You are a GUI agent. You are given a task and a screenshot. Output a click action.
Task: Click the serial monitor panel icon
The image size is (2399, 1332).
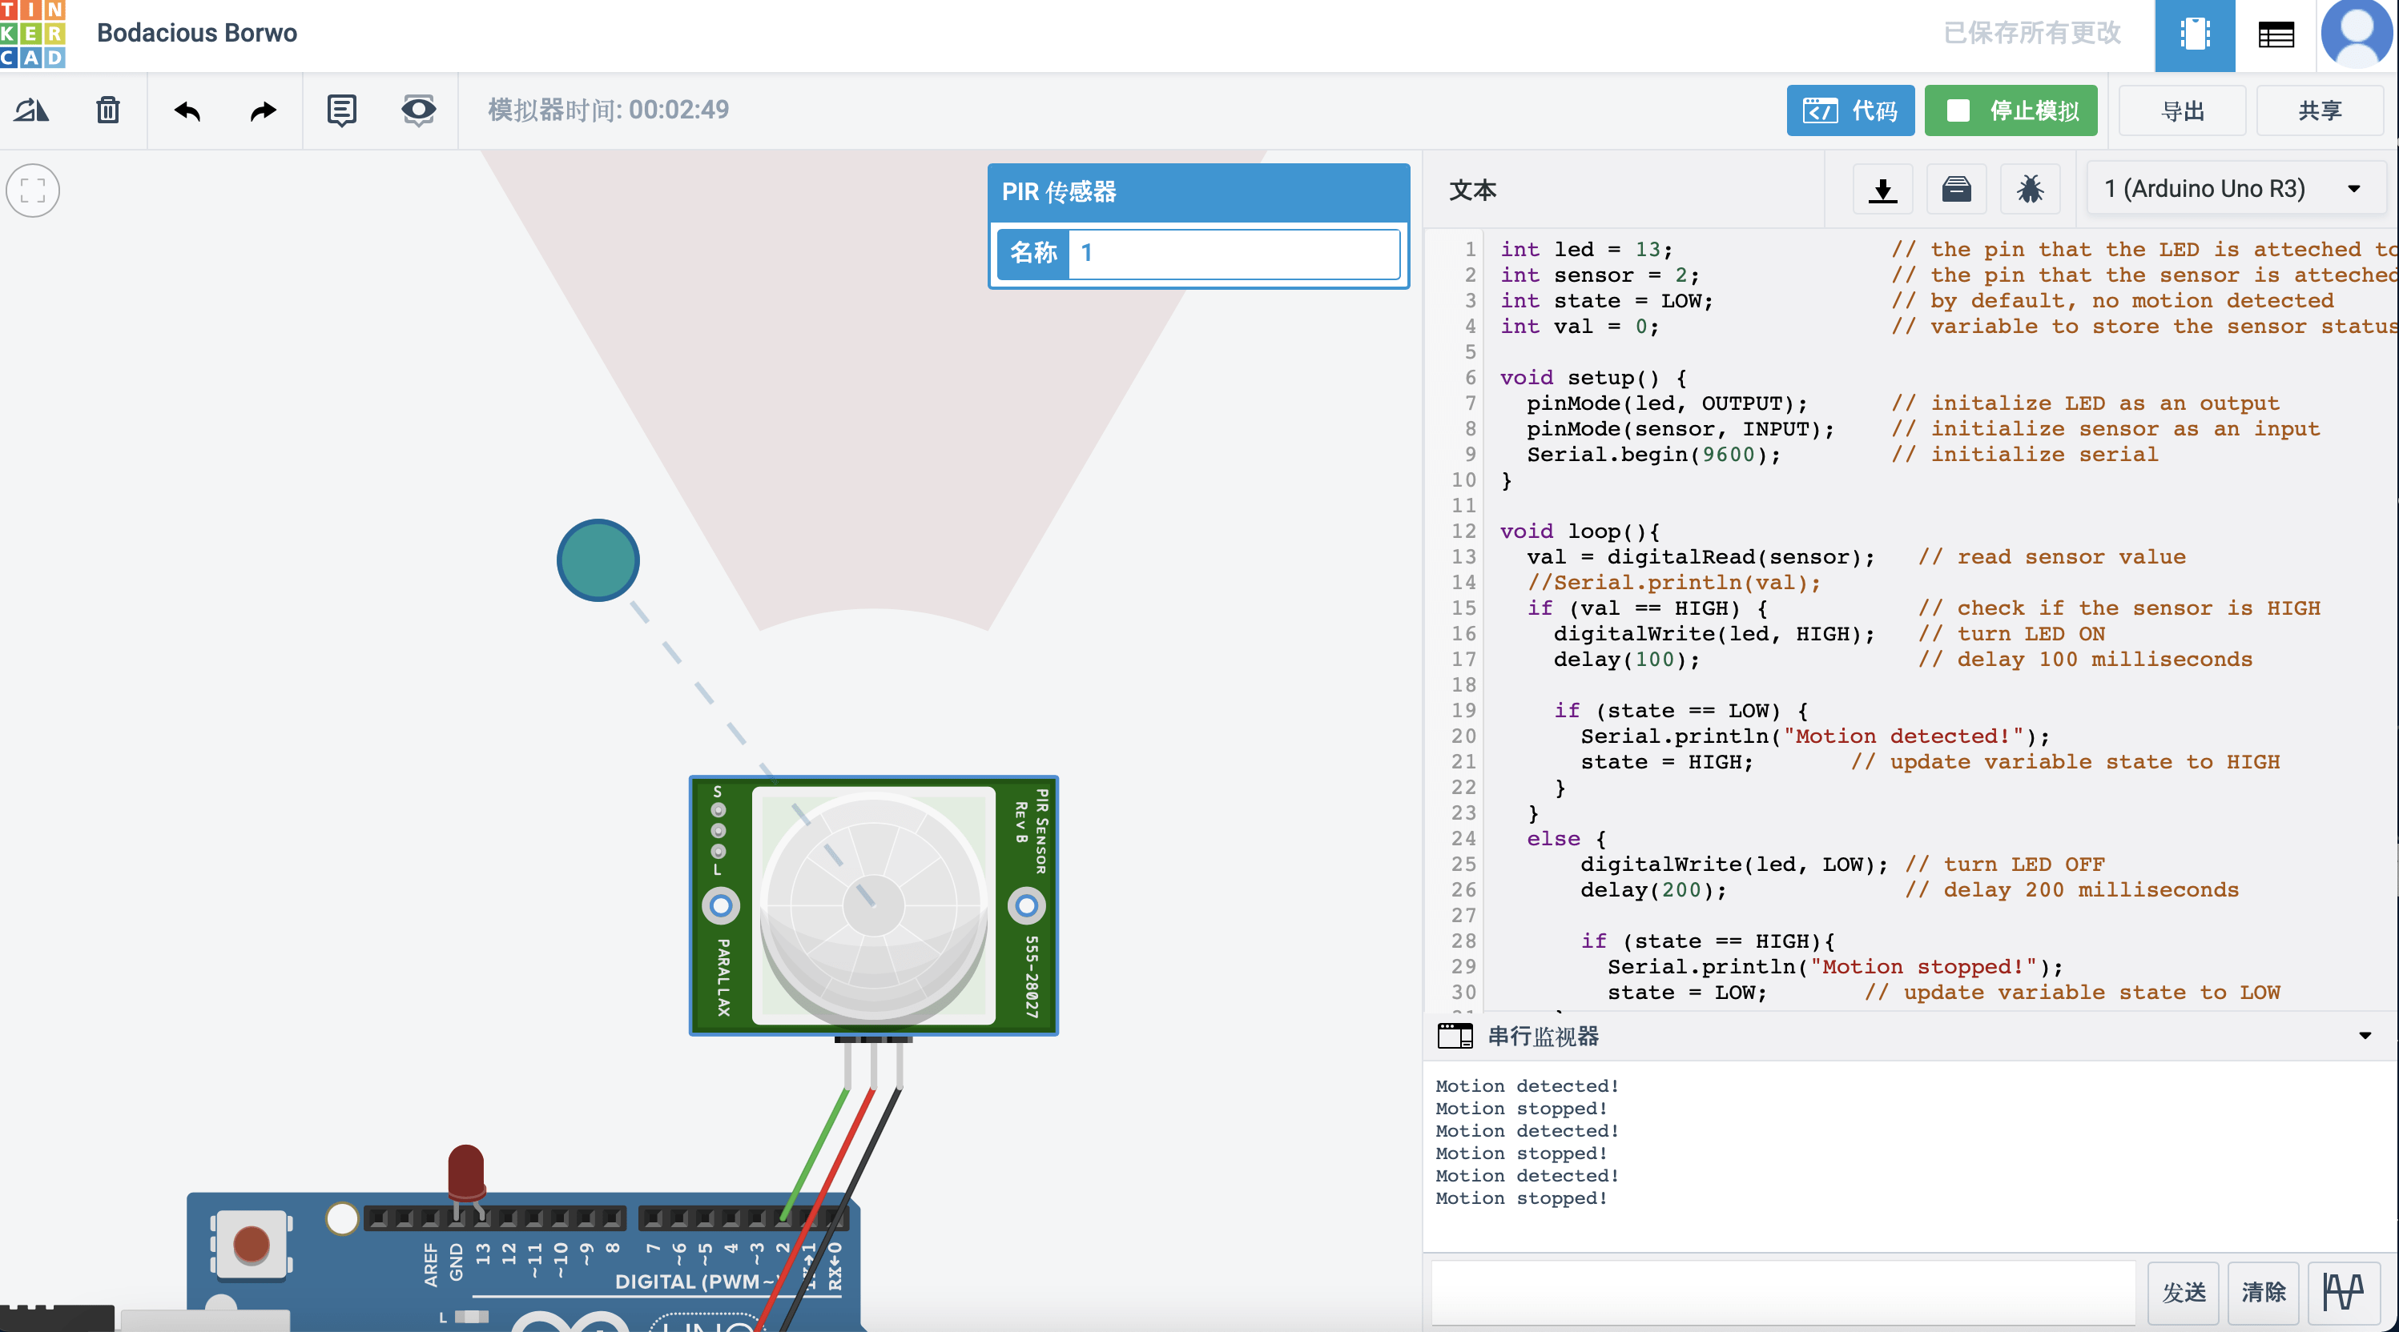(x=1455, y=1036)
